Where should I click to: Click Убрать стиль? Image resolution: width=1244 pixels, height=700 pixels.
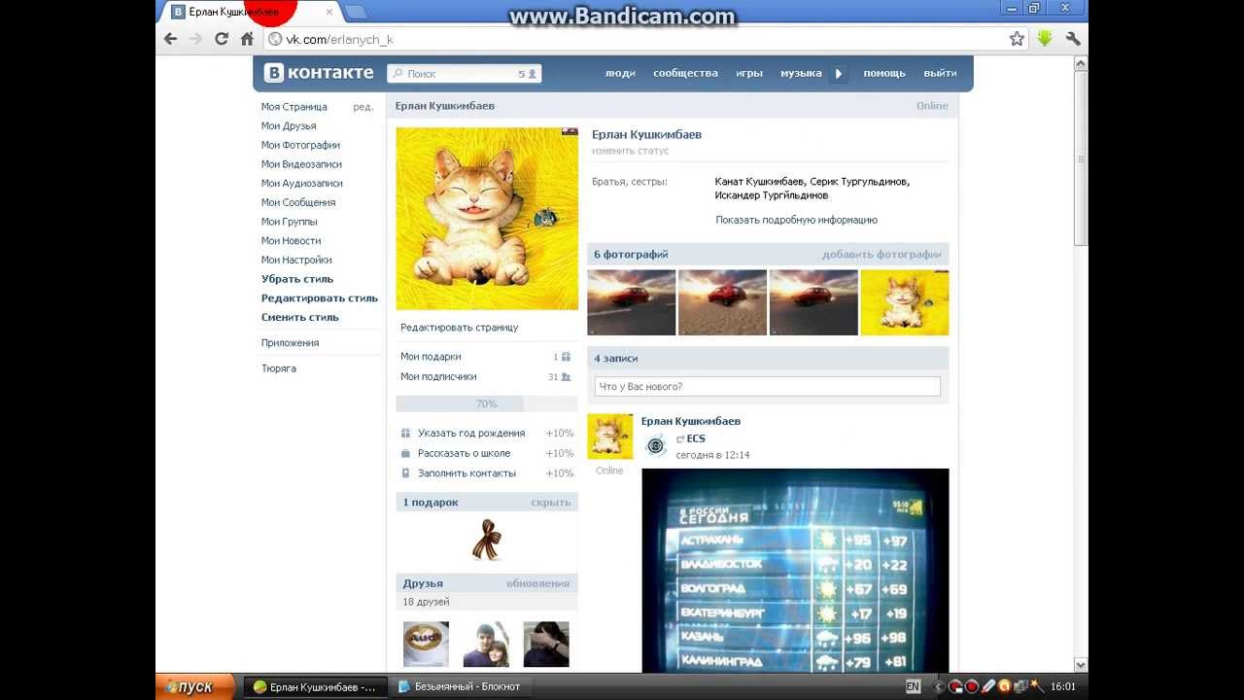click(297, 279)
